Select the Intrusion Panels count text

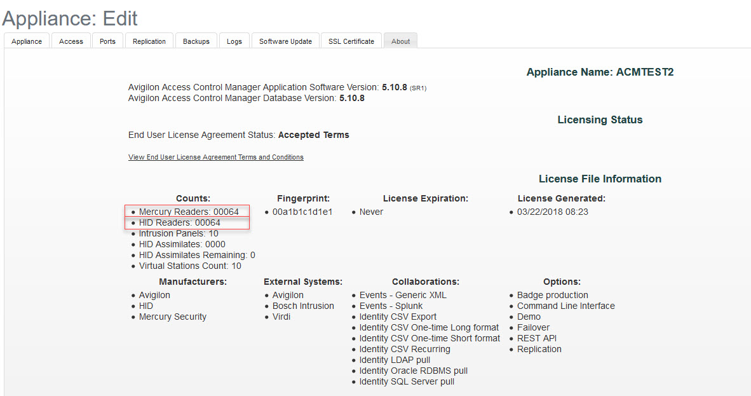(178, 233)
